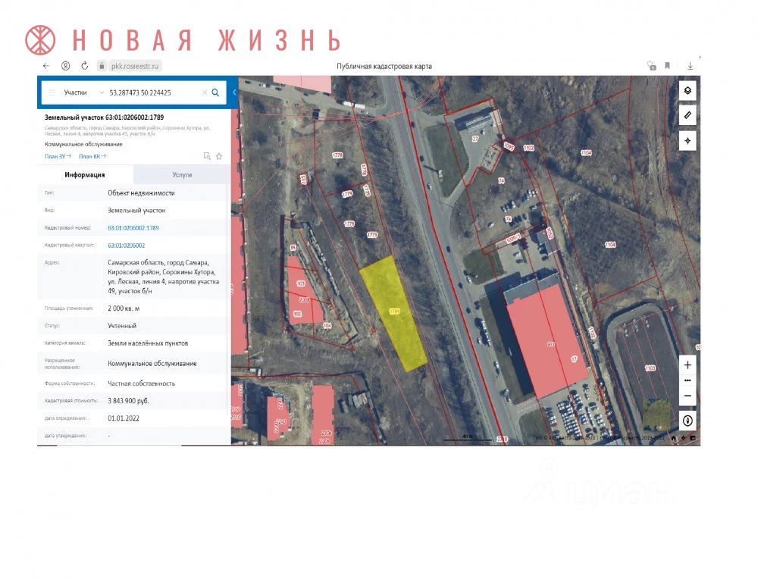Click the padlock site security icon

point(102,66)
